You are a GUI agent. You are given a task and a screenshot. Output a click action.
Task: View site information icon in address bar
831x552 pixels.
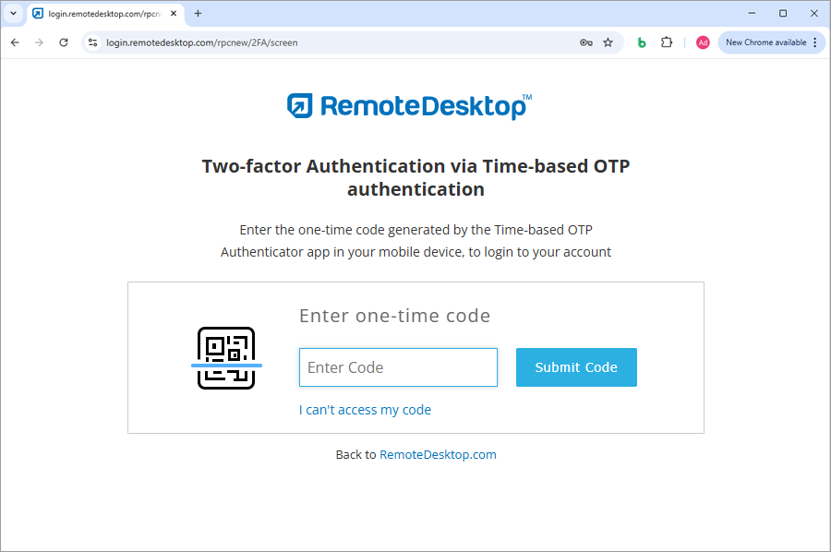(92, 42)
